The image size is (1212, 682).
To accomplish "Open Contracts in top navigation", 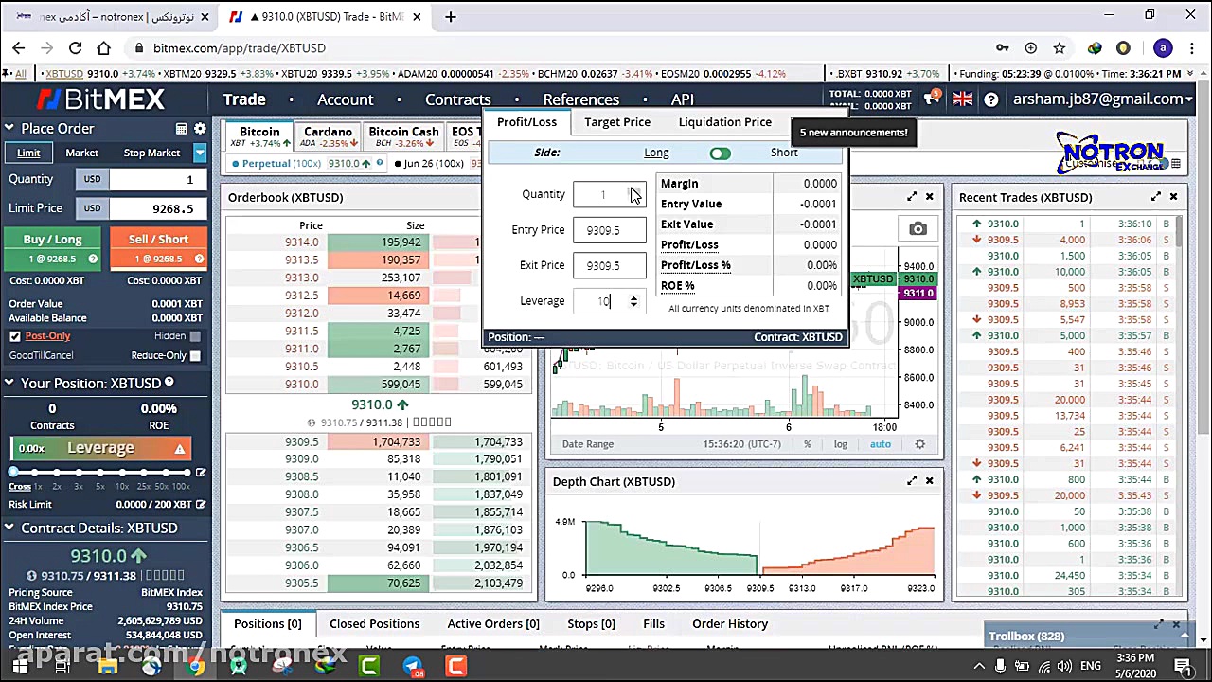I will (457, 99).
